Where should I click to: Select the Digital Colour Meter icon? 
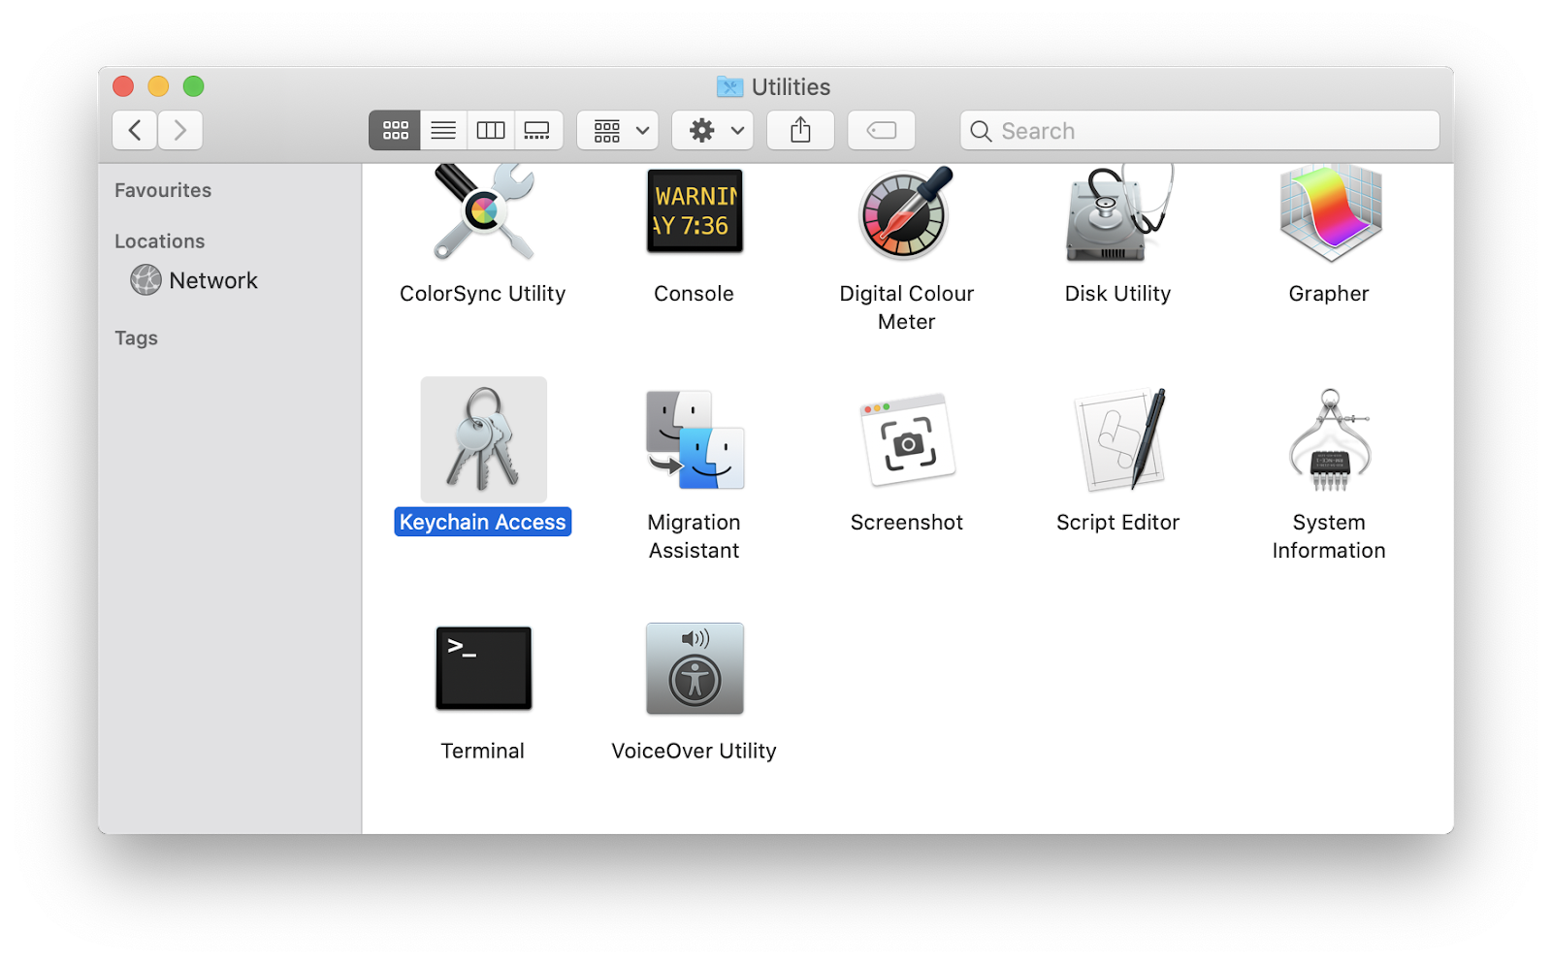(906, 212)
